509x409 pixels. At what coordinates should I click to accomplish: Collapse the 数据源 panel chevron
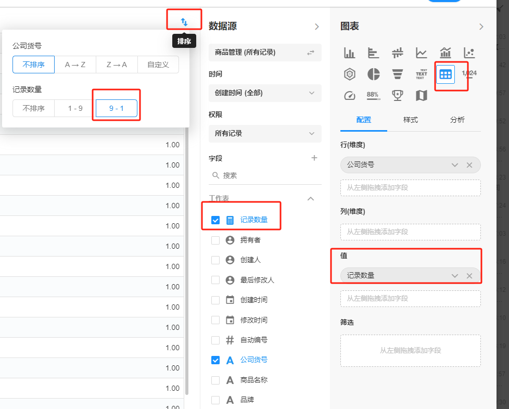pos(317,27)
